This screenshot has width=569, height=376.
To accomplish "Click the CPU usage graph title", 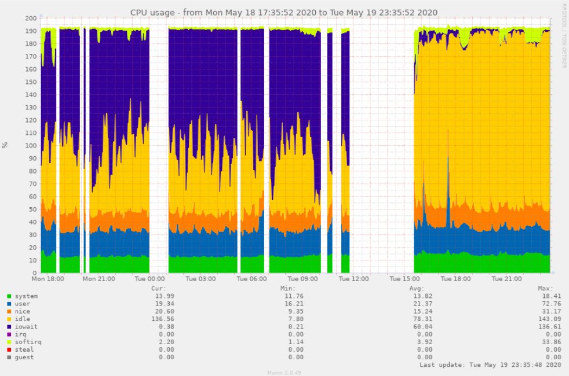I will [284, 12].
